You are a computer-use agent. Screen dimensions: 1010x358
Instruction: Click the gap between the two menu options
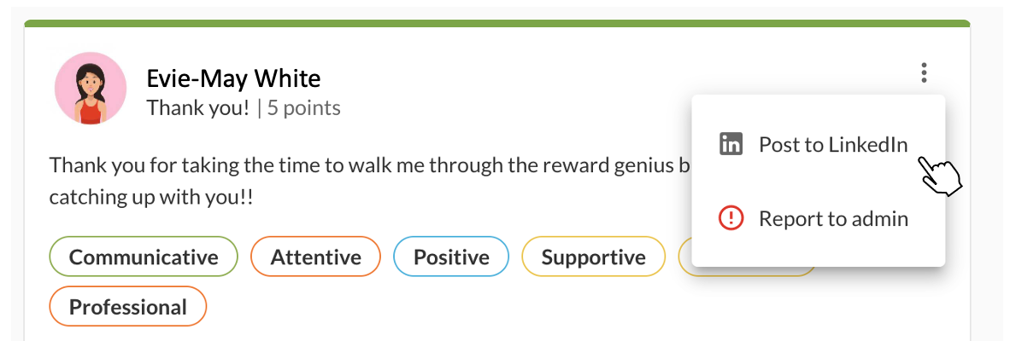click(818, 182)
